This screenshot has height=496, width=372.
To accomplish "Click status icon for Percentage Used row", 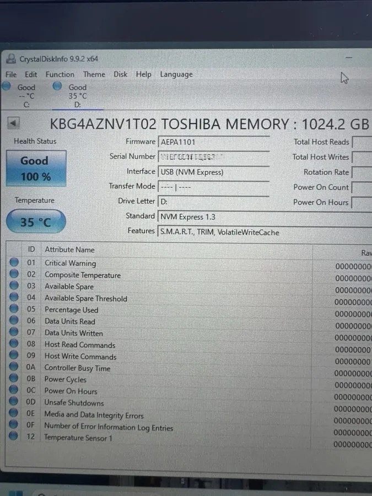I will pyautogui.click(x=14, y=309).
